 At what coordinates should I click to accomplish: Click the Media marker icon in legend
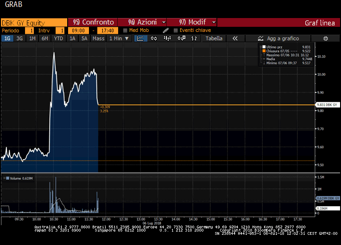click(264, 59)
